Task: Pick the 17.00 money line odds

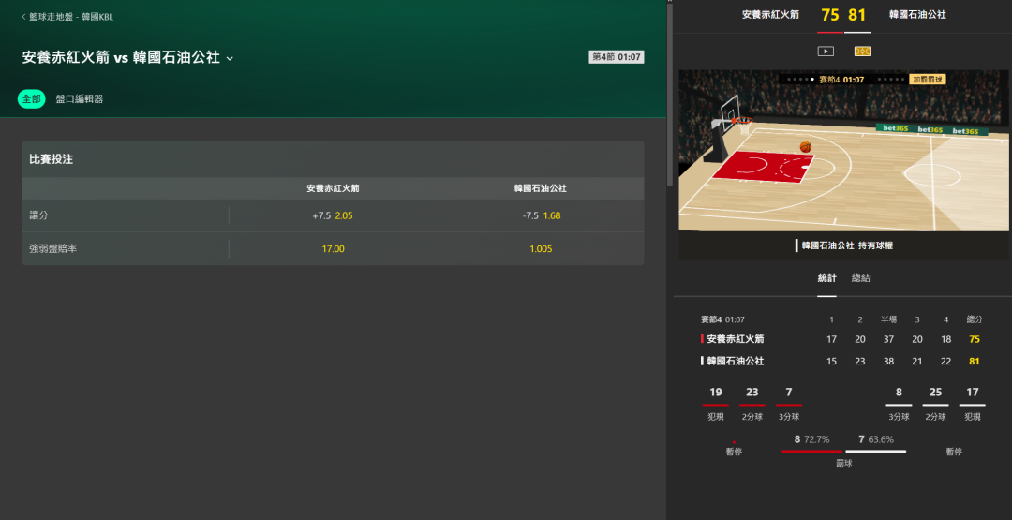Action: point(333,248)
